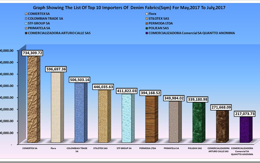The width and height of the screenshot is (260, 163).
Task: Select the data label 506,503.16
Action: [x=80, y=80]
